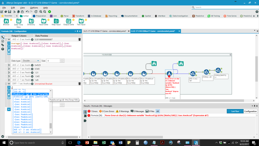Open the Spatial tool category

coord(146,16)
